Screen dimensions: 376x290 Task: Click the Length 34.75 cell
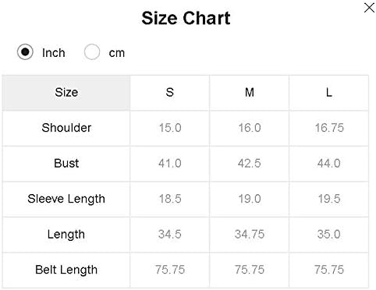click(250, 235)
